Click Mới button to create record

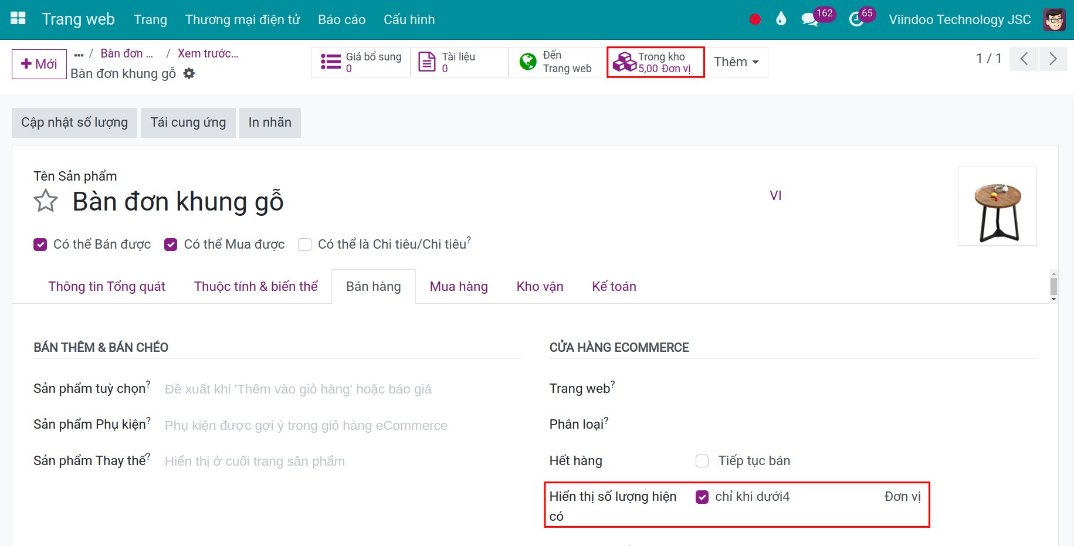coord(39,64)
